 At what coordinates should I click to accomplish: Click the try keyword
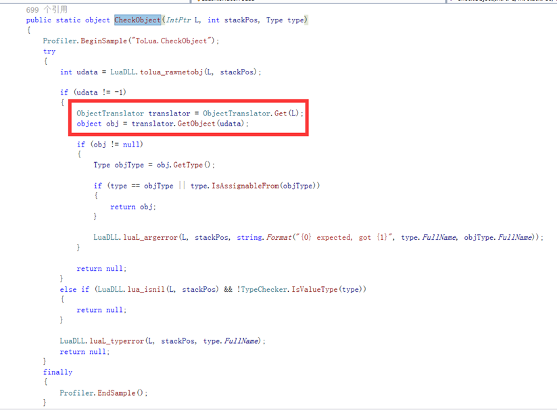click(x=49, y=51)
